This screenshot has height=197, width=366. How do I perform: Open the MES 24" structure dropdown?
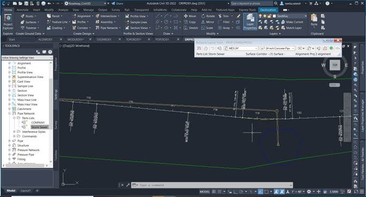click(x=241, y=48)
